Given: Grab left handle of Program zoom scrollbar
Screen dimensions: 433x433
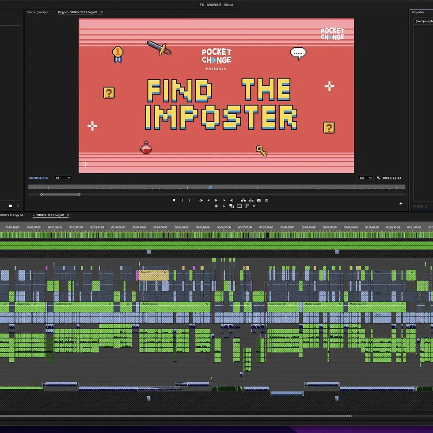Looking at the screenshot, I should (42, 194).
